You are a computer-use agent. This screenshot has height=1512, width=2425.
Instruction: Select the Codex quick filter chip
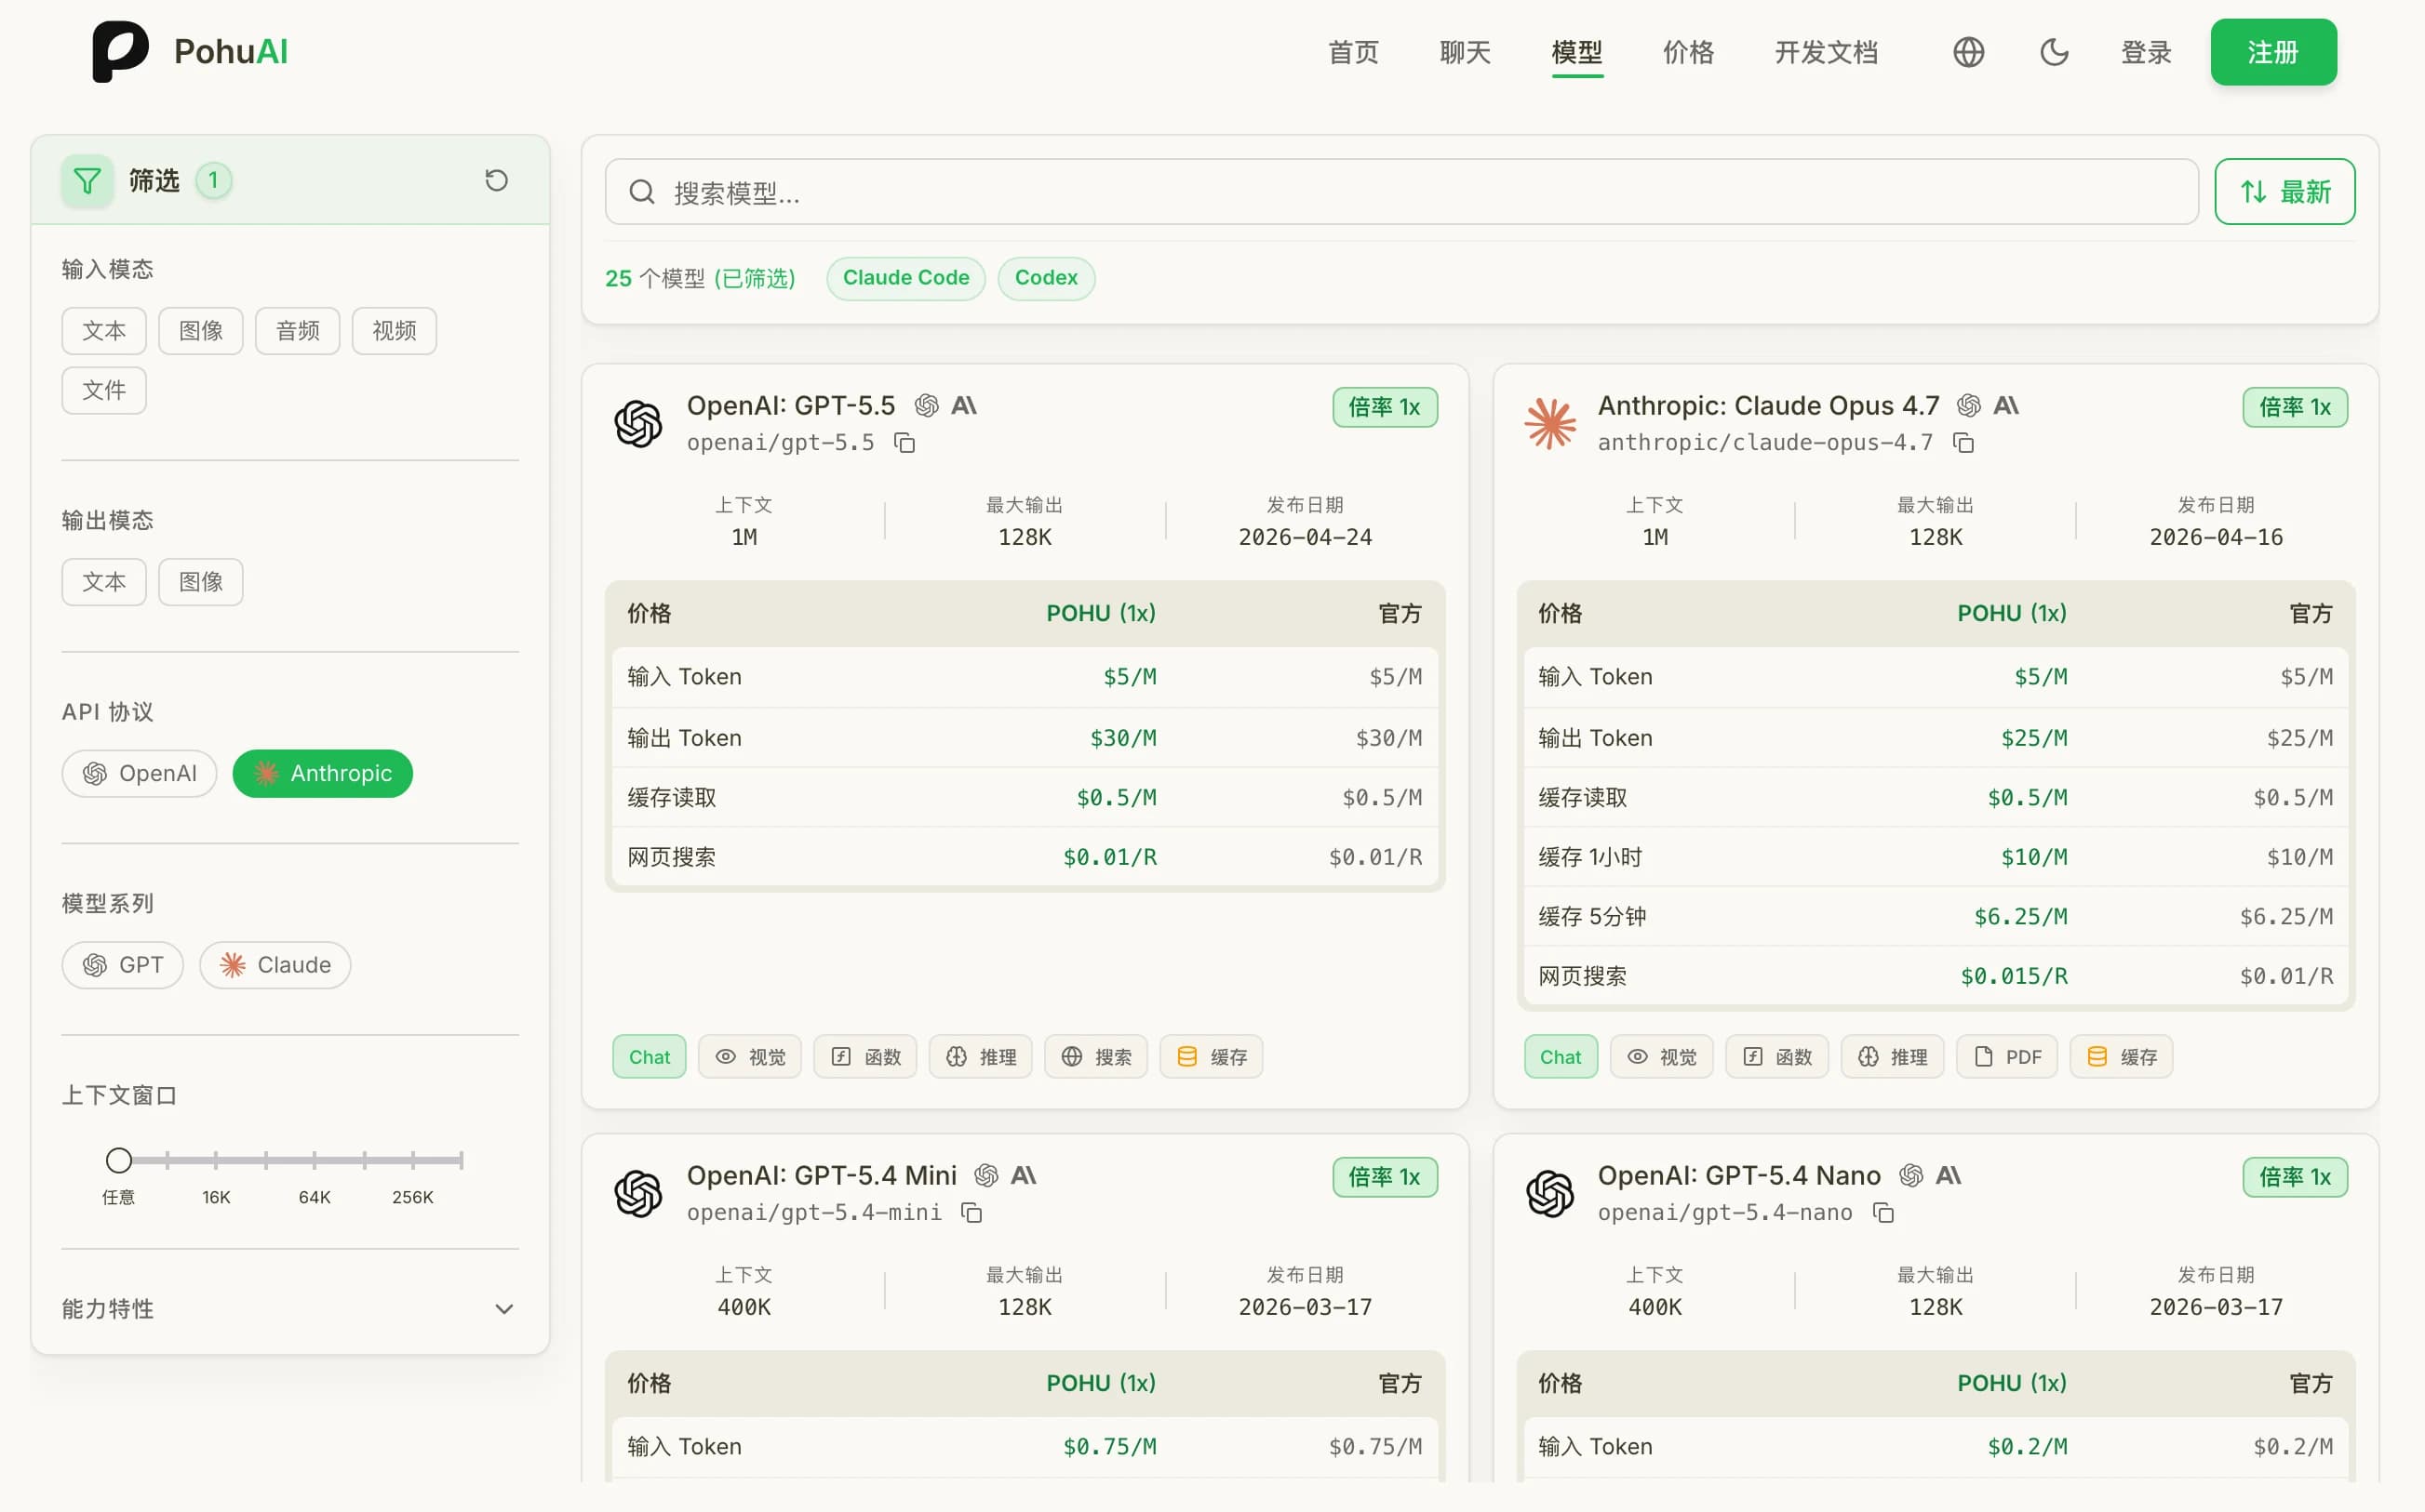(1045, 278)
